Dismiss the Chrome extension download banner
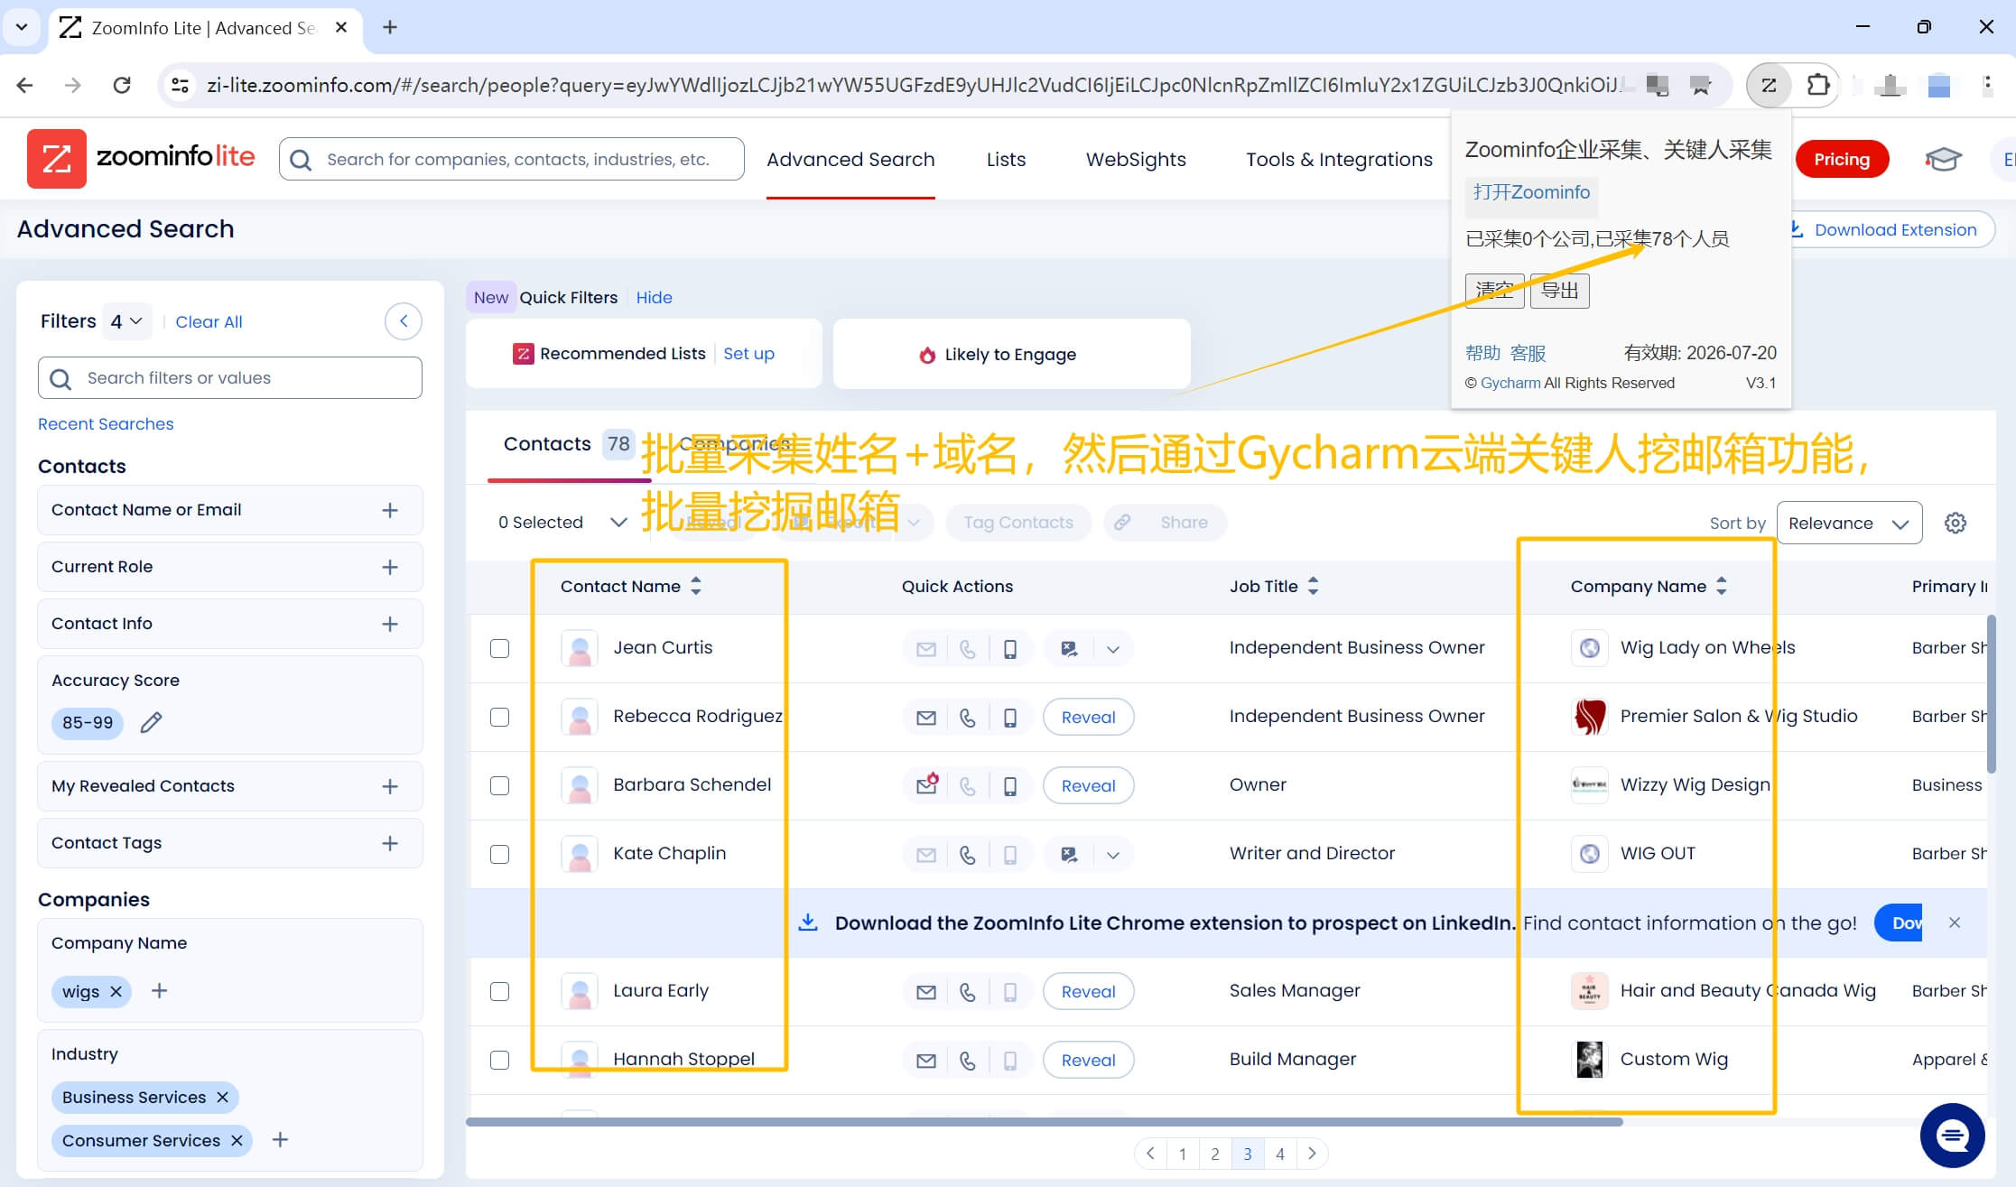 [x=1955, y=923]
